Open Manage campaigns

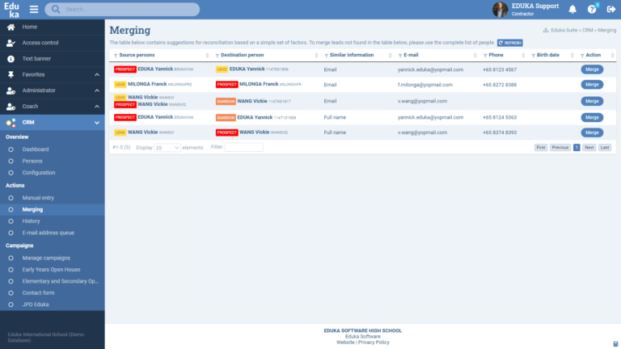(46, 258)
